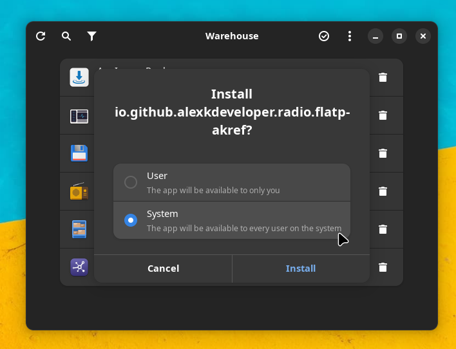Select the purple network graph app icon
The width and height of the screenshot is (456, 349).
click(x=79, y=267)
